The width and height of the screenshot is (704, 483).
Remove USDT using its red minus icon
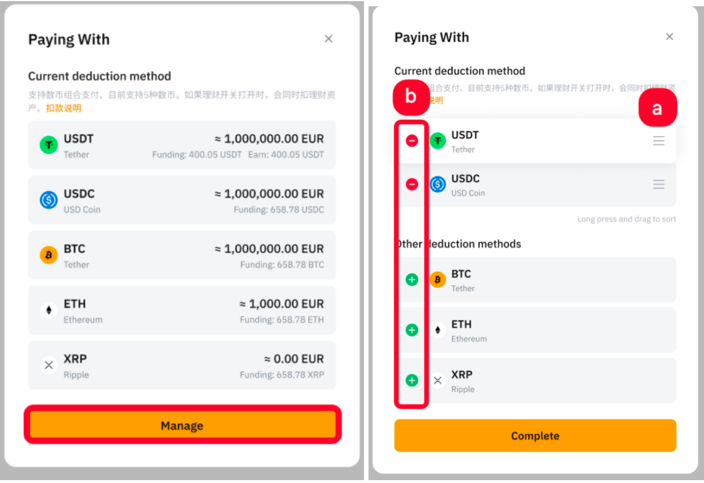click(412, 140)
